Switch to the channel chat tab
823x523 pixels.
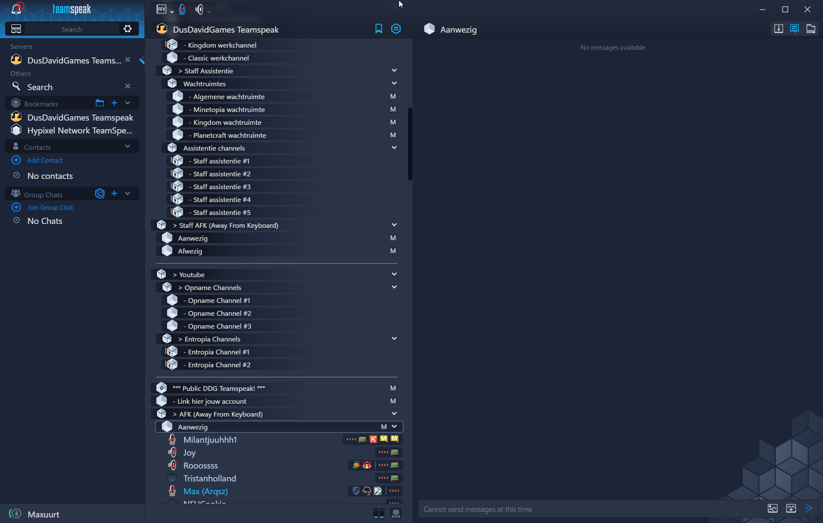point(794,29)
